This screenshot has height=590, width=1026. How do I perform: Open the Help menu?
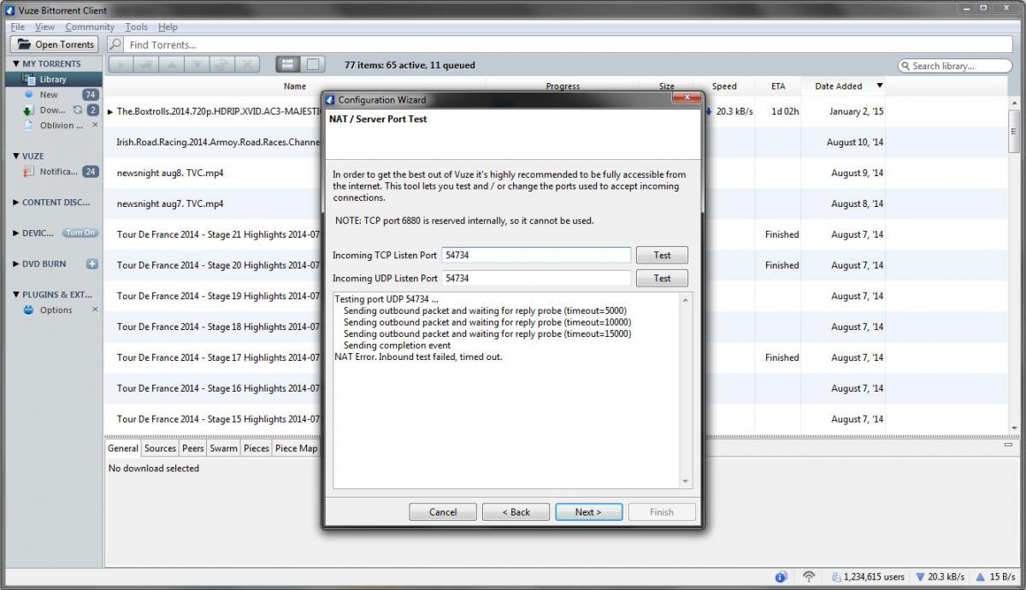[x=168, y=27]
